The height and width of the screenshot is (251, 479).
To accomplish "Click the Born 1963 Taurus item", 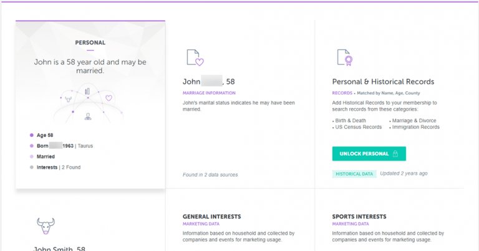I will pyautogui.click(x=61, y=146).
